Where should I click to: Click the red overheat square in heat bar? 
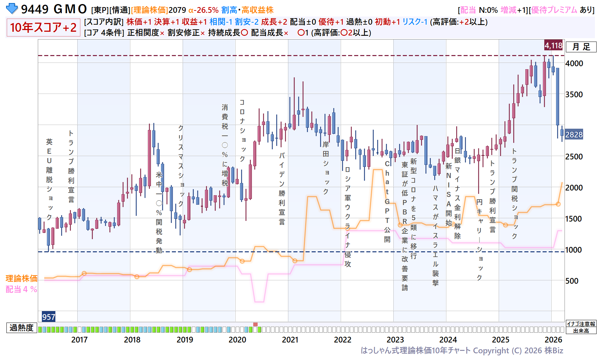tap(255, 325)
